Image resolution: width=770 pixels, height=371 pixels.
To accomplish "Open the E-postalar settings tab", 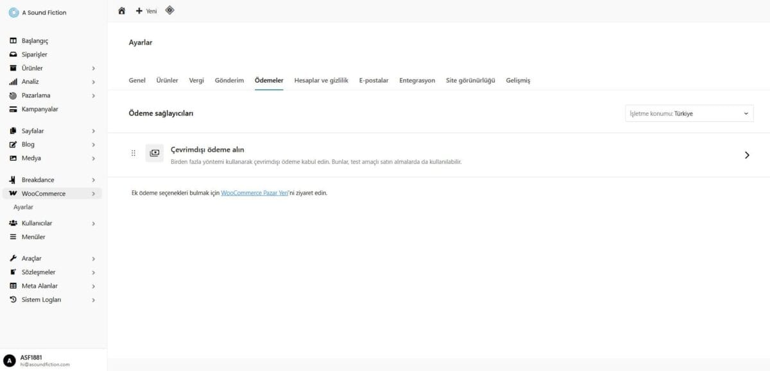I will 374,80.
